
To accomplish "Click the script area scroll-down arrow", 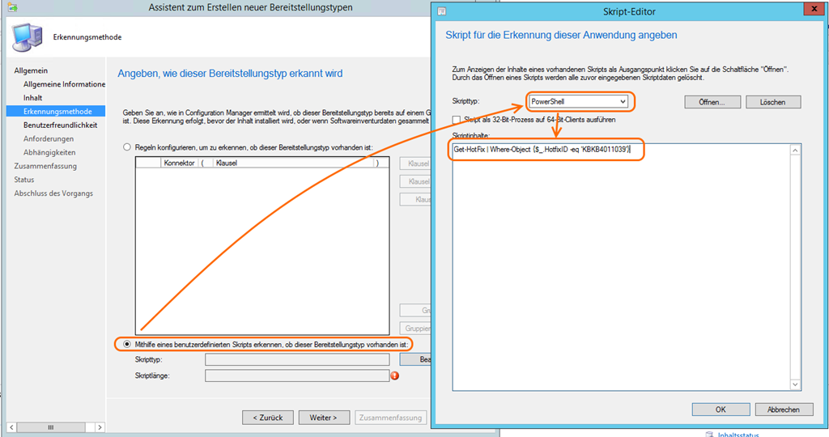I will (x=795, y=384).
